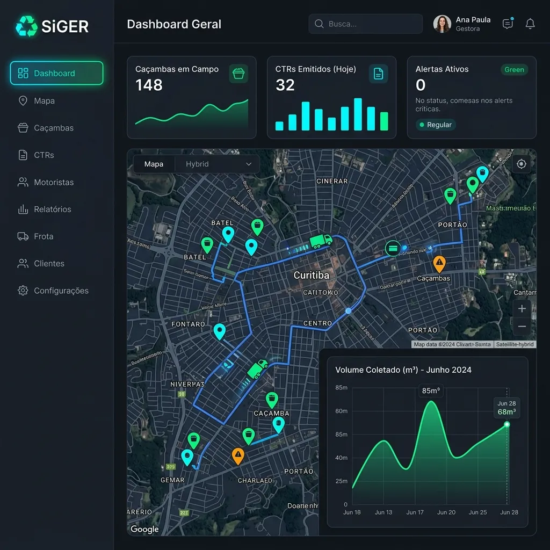
Task: Click the green bucket pin left of Batel
Action: [207, 245]
